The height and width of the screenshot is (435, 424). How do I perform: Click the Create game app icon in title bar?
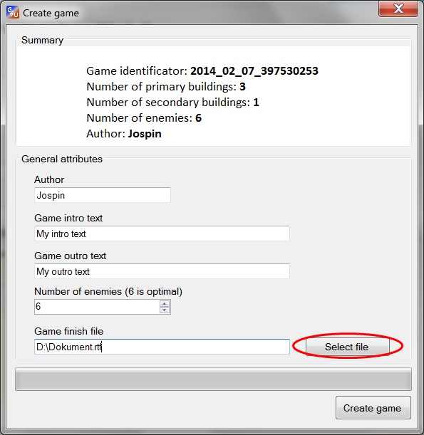pyautogui.click(x=13, y=13)
